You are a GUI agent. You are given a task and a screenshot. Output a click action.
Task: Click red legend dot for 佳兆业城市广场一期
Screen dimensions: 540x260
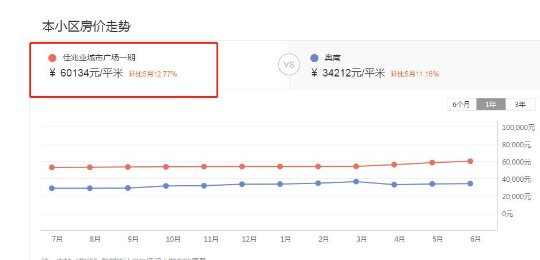52,58
